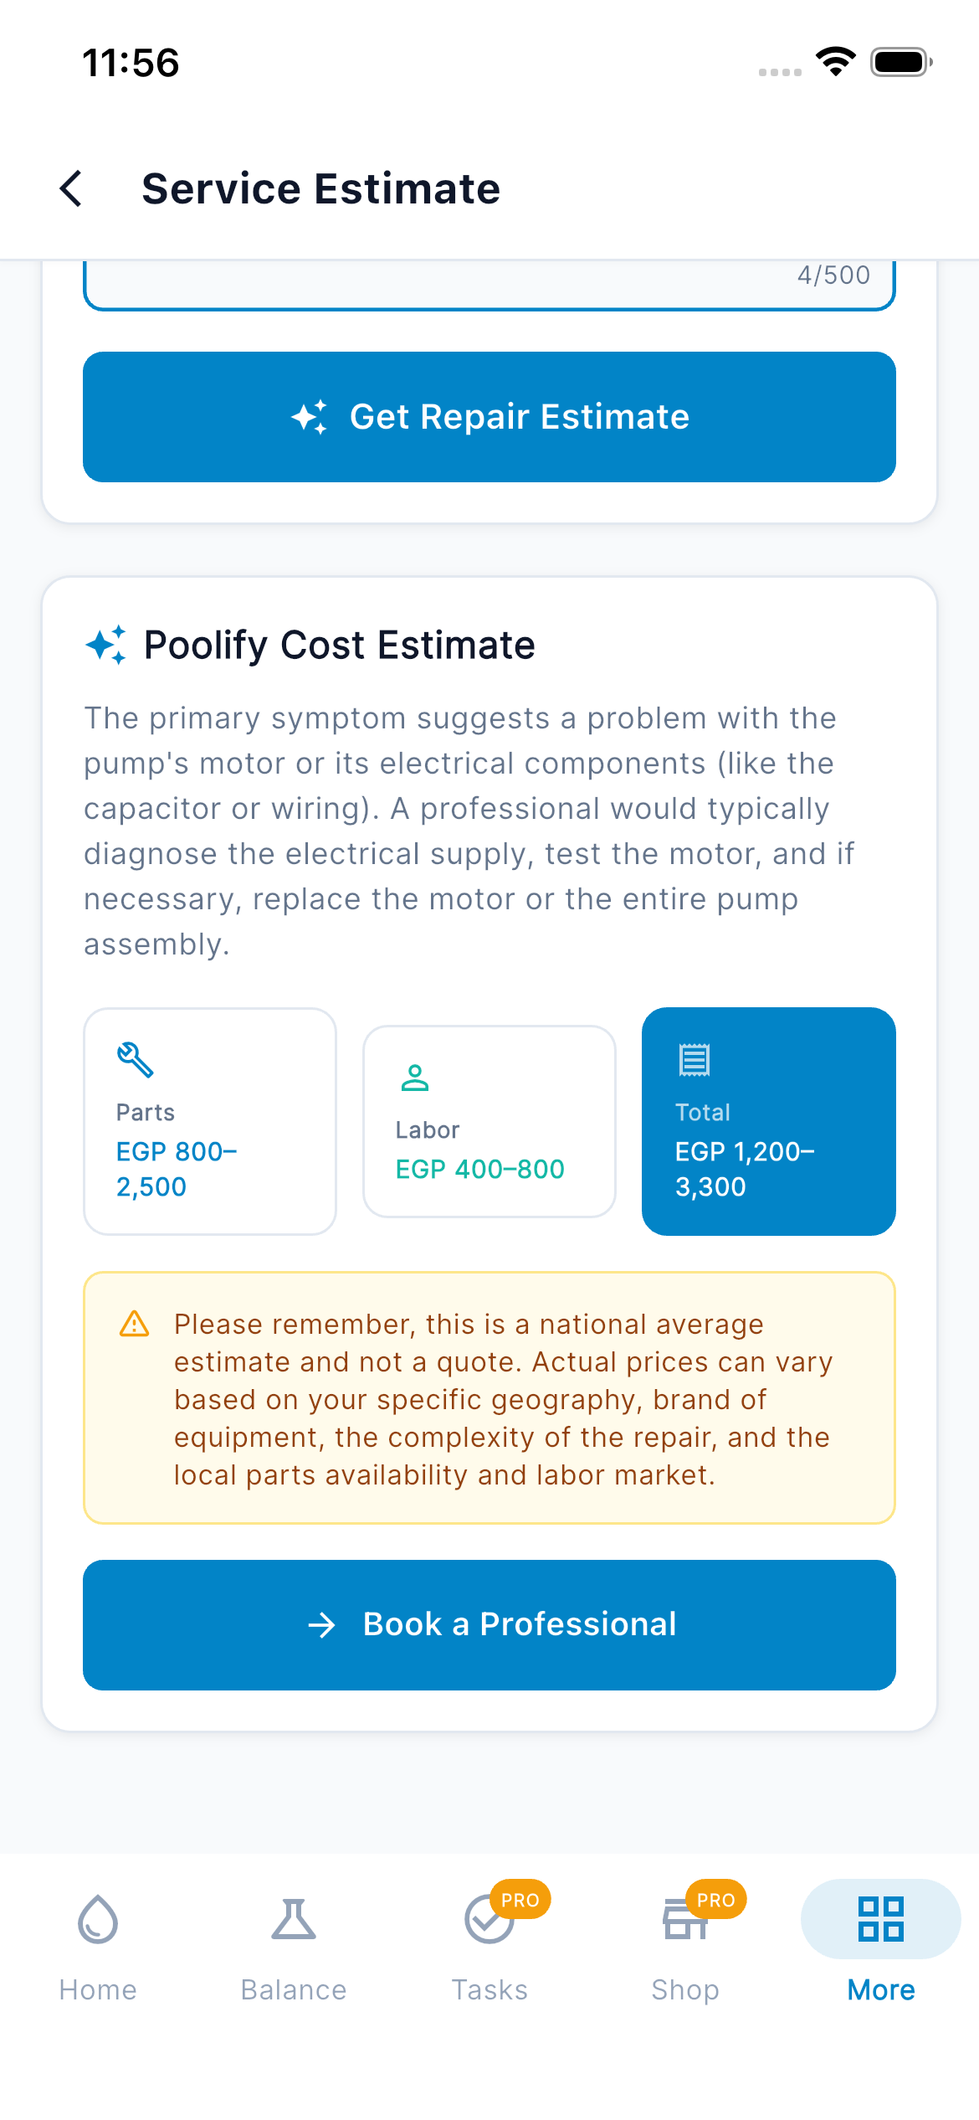Tap the wrench icon in Parts card

(135, 1059)
